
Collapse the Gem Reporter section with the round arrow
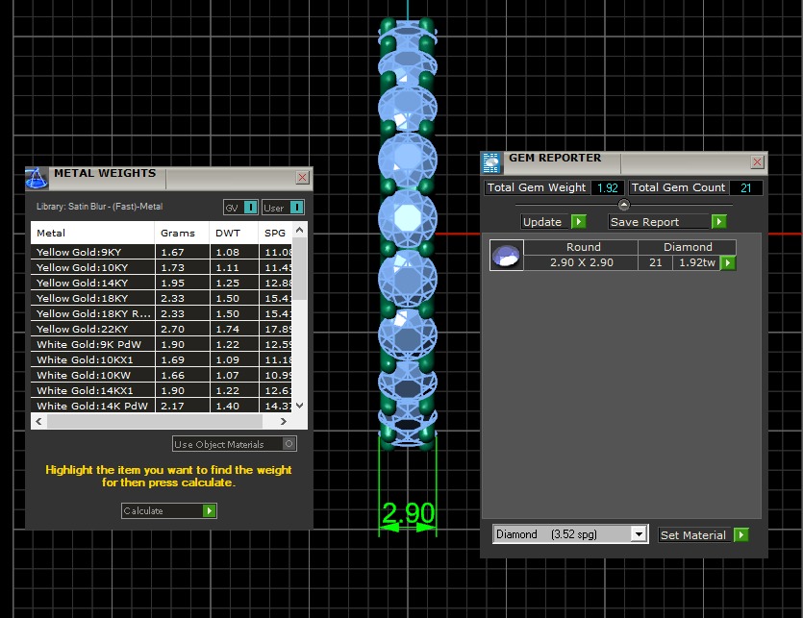624,205
